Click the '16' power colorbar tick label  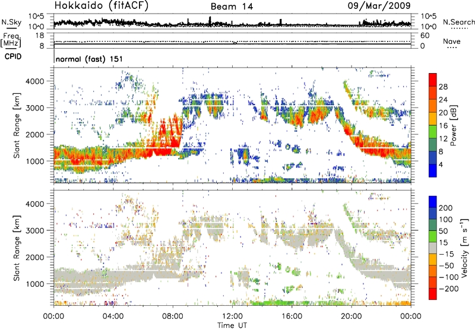pyautogui.click(x=443, y=126)
